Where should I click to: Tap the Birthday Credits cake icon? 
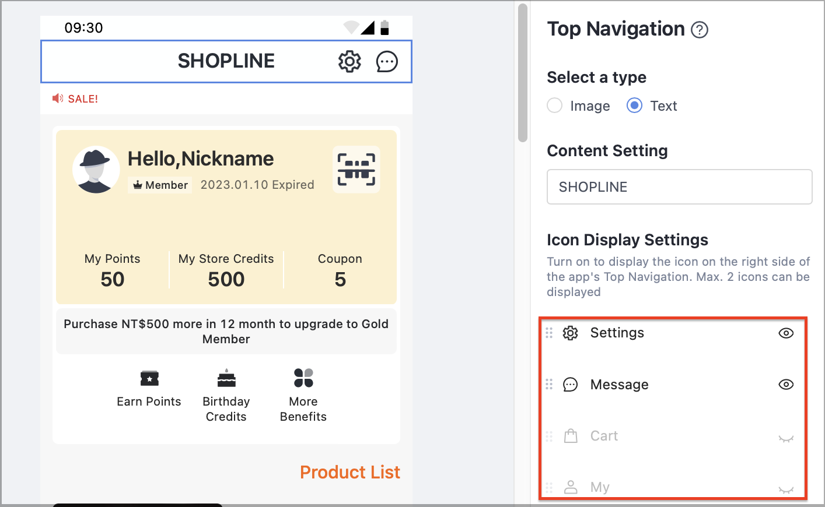tap(226, 378)
